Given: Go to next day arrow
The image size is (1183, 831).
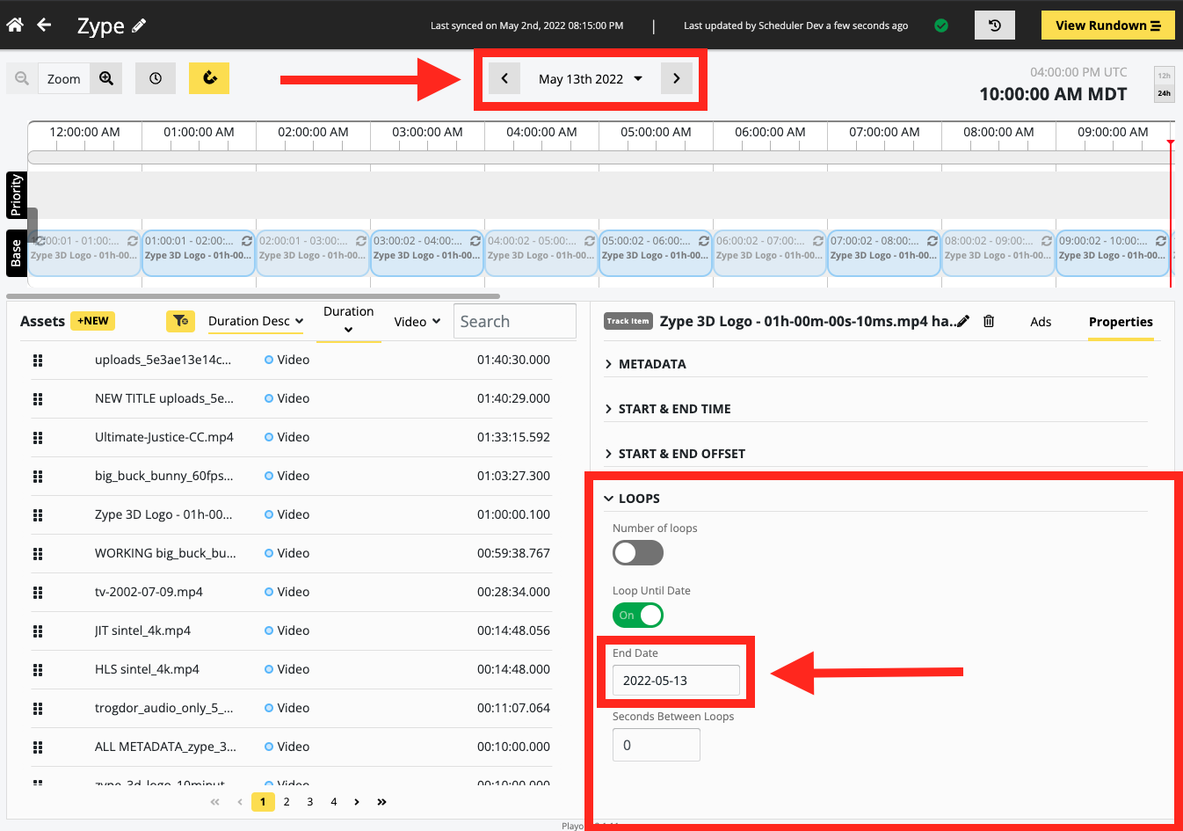Looking at the screenshot, I should (x=676, y=78).
